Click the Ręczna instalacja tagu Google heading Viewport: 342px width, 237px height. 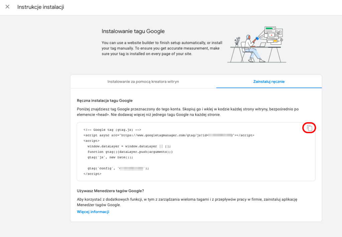[105, 100]
